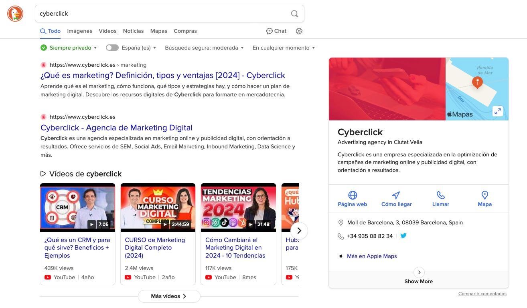The width and height of the screenshot is (527, 308).
Task: Click the Página web globe icon
Action: [353, 195]
